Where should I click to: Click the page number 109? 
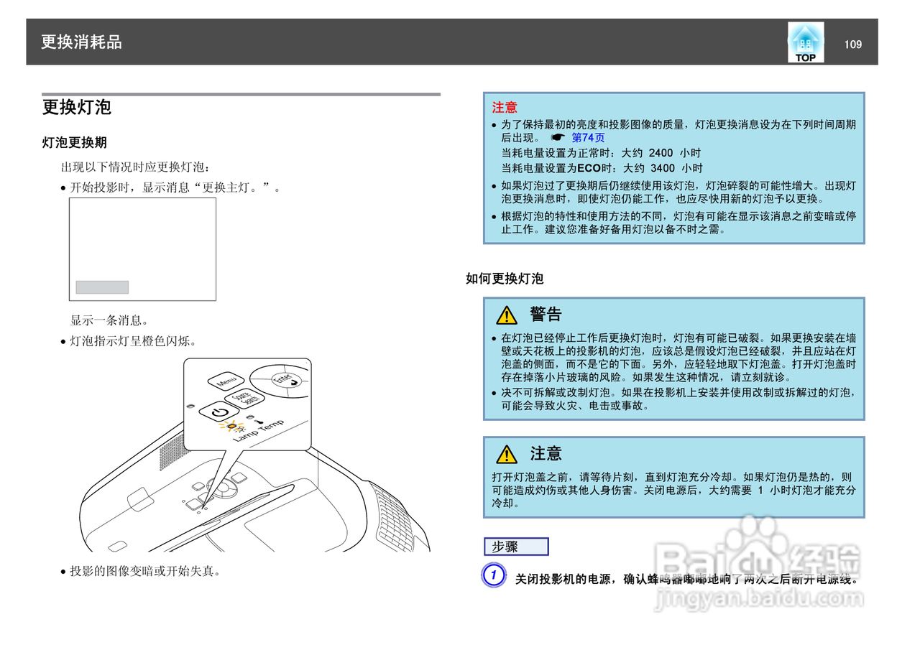coord(852,45)
